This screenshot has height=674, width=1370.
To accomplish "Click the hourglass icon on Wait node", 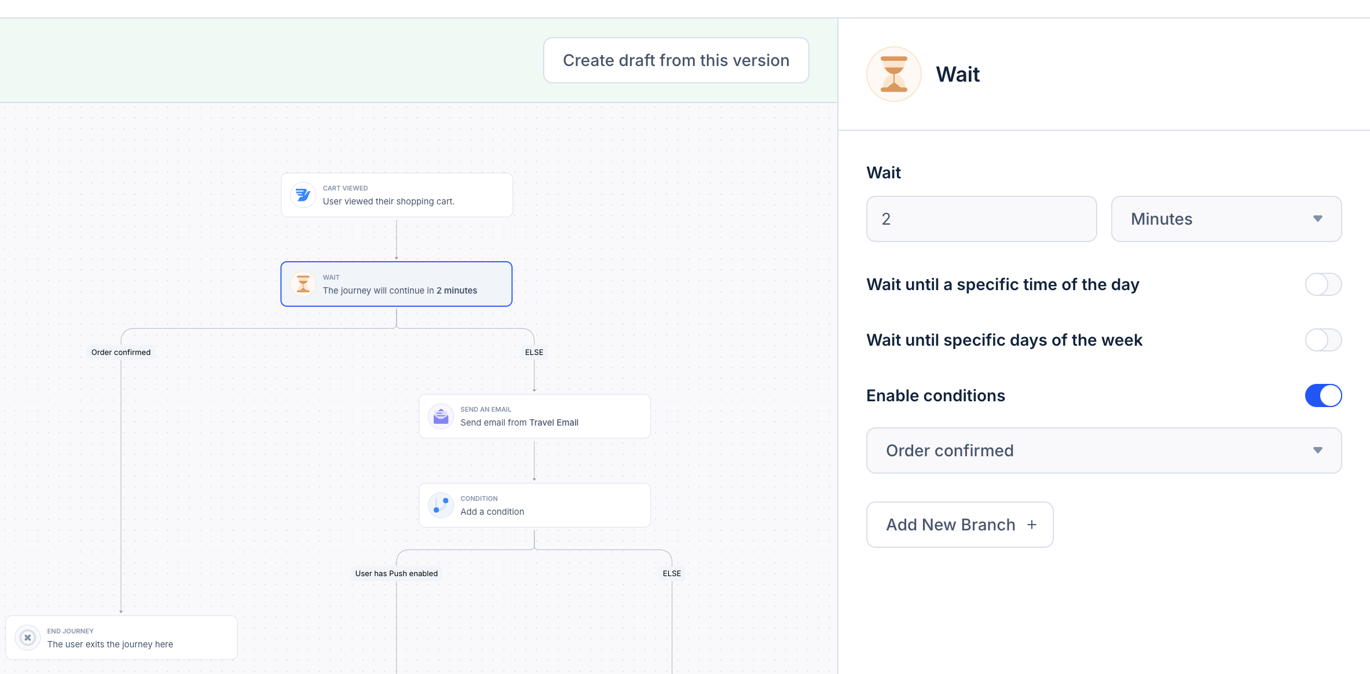I will 303,284.
